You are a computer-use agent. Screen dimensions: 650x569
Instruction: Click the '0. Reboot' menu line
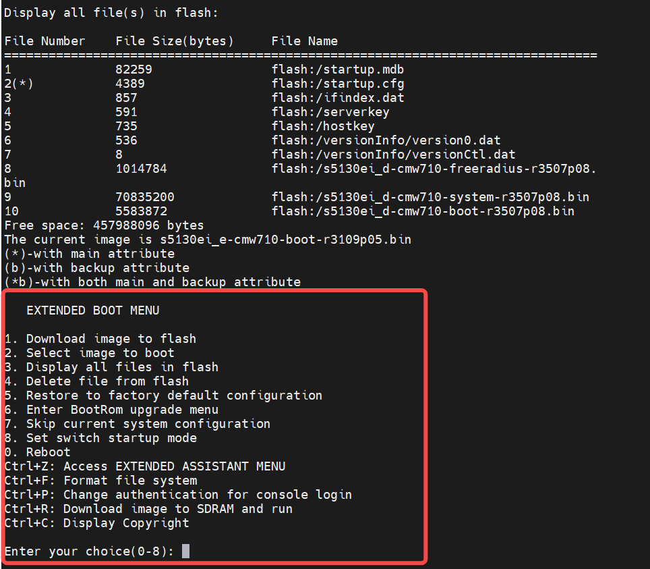37,452
